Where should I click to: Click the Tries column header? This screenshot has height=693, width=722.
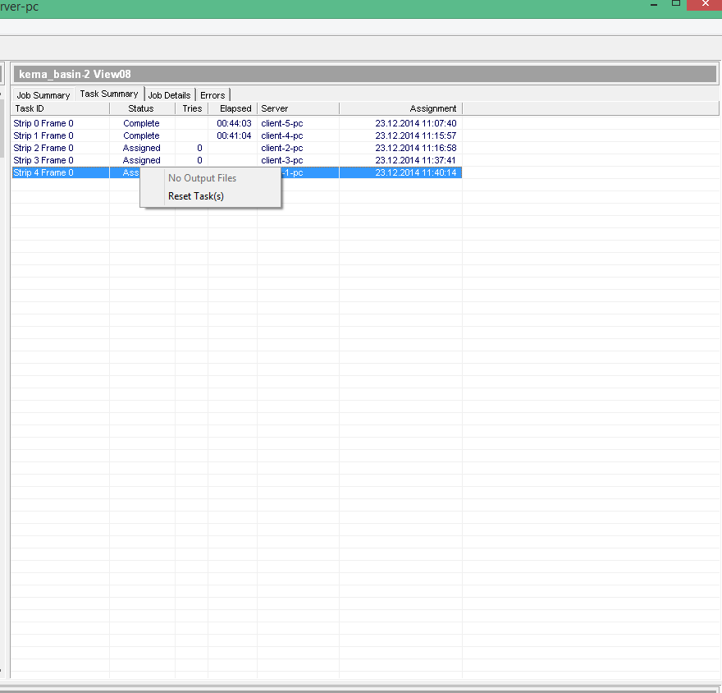pos(191,108)
